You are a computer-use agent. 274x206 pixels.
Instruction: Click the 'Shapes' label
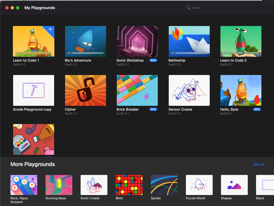click(x=226, y=198)
